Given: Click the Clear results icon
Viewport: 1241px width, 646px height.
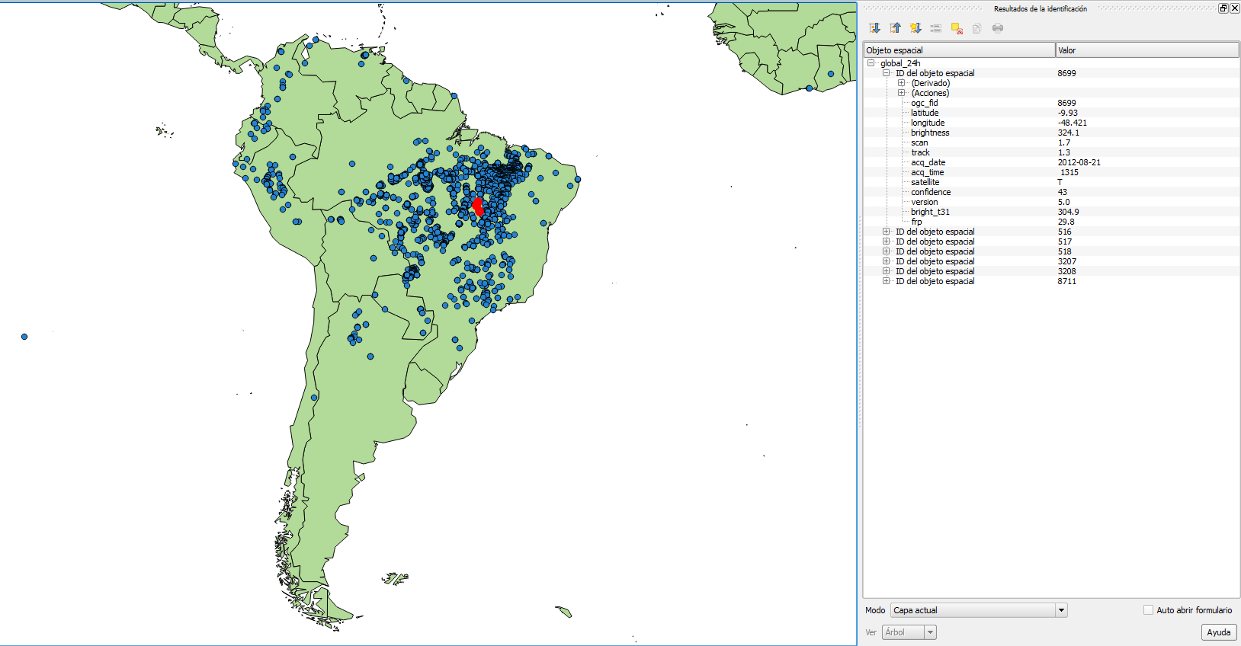Looking at the screenshot, I should pos(957,28).
